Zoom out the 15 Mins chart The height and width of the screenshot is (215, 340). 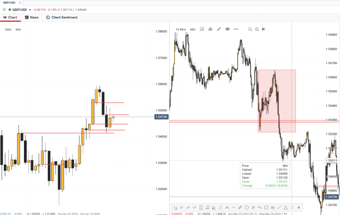(250, 29)
